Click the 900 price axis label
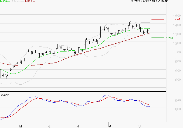The width and height of the screenshot is (183, 128). 178,71
